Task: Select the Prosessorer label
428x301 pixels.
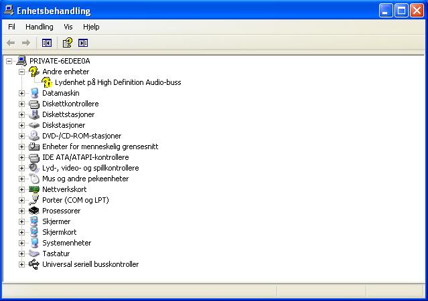Action: coord(62,211)
